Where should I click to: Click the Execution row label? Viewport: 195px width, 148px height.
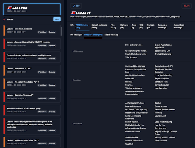[76, 80]
